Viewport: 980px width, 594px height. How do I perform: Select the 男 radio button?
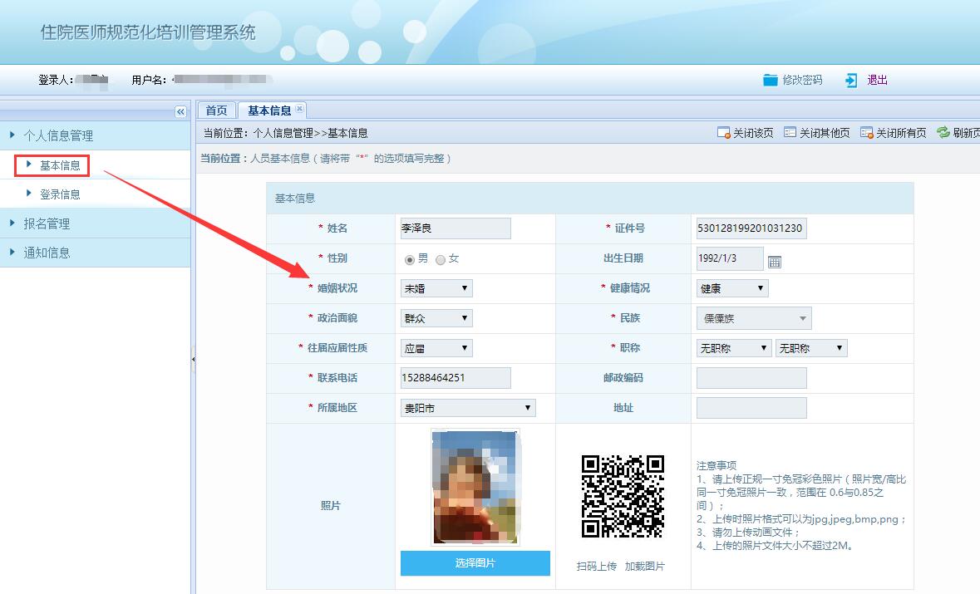click(x=410, y=260)
